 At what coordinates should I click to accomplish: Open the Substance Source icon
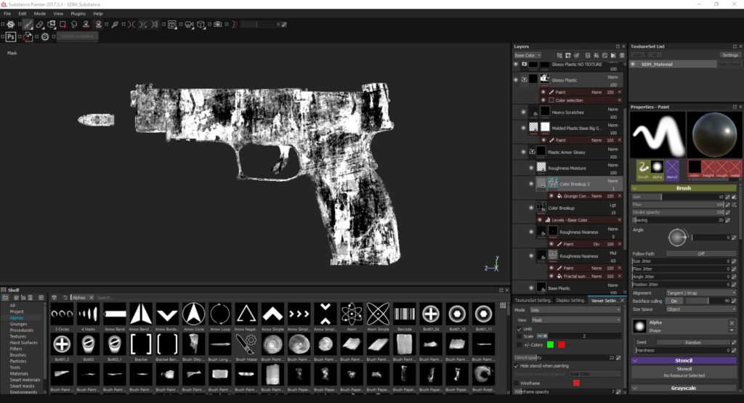click(x=45, y=36)
